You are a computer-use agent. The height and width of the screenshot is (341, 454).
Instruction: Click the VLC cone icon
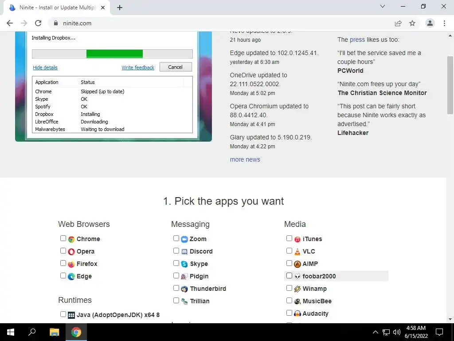coord(297,252)
